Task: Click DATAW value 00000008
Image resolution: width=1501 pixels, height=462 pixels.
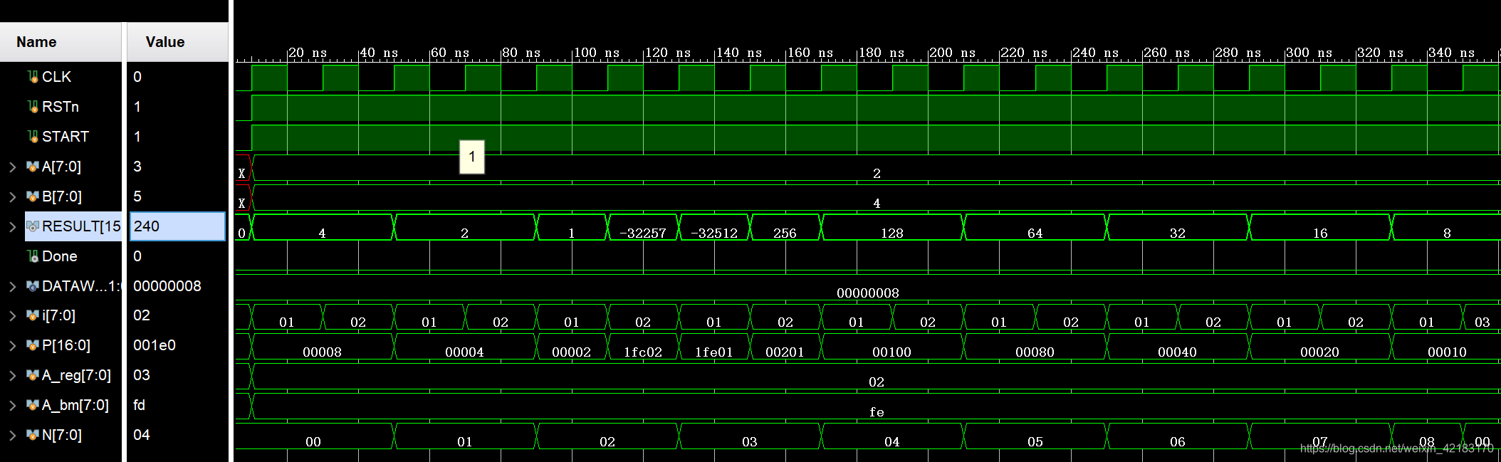Action: pyautogui.click(x=167, y=286)
